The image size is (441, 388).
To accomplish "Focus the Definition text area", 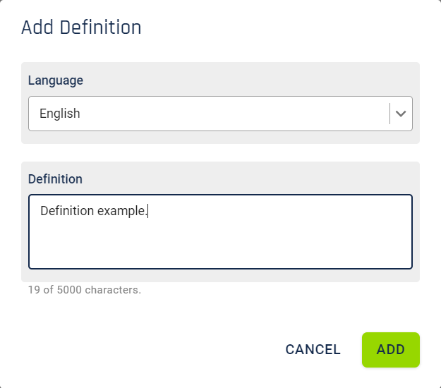I will tap(220, 231).
